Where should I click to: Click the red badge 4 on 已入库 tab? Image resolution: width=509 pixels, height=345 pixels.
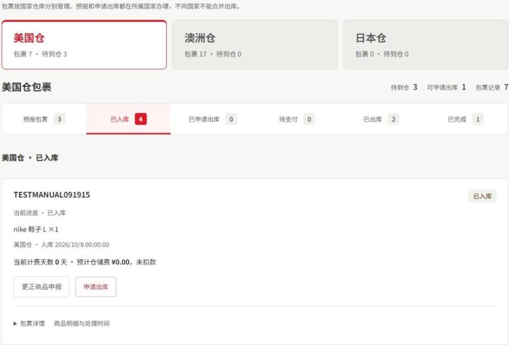point(140,120)
